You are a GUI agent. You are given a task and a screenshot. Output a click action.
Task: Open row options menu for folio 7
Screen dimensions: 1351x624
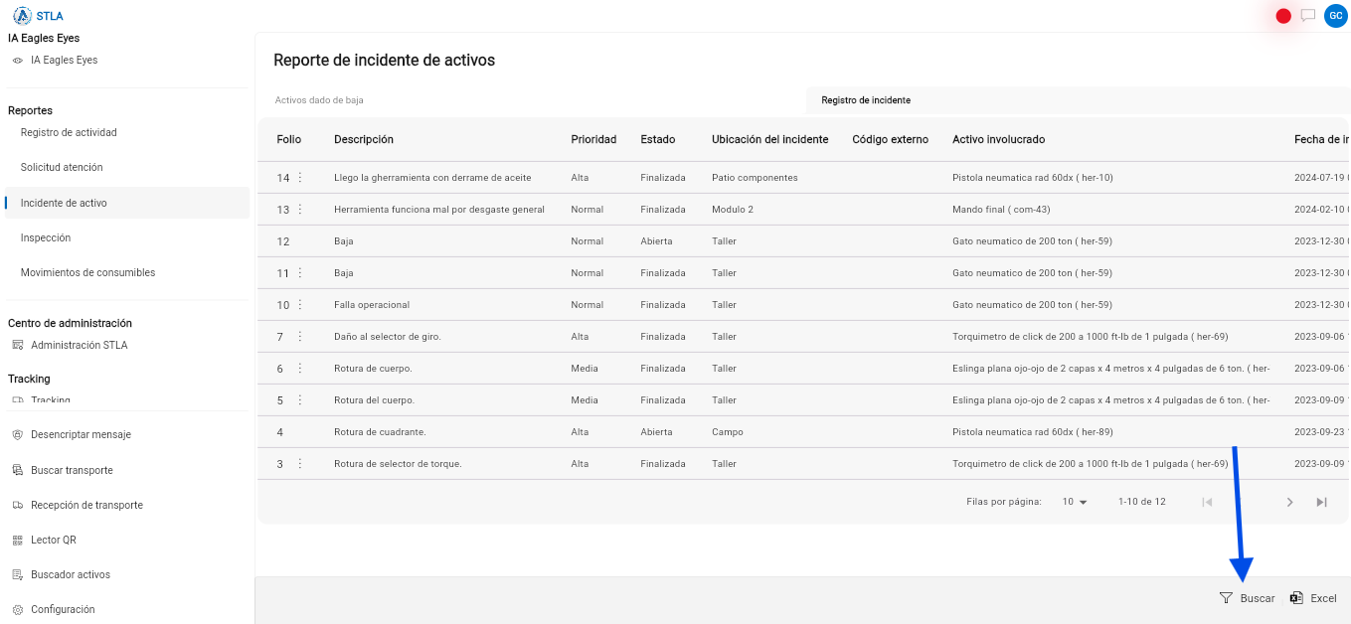point(300,337)
